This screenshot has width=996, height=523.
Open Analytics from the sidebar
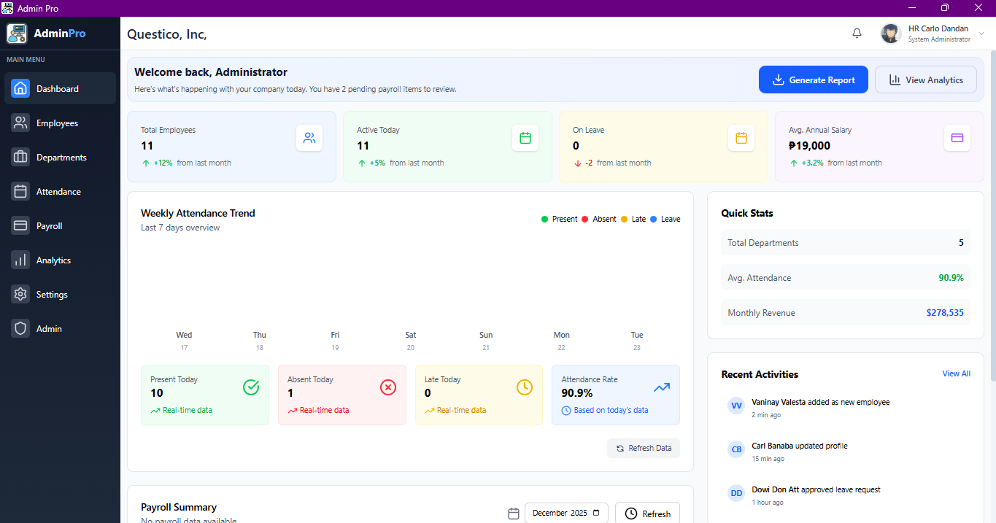[60, 260]
